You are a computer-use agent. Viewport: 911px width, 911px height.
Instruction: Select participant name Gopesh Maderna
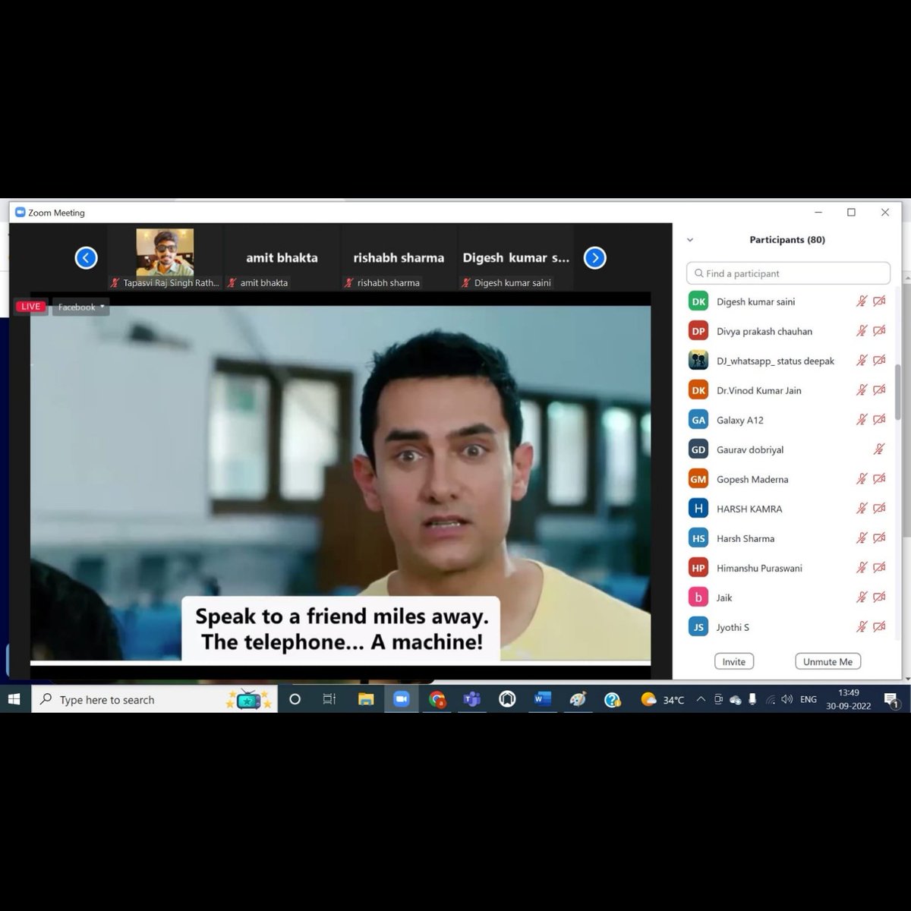pyautogui.click(x=752, y=479)
